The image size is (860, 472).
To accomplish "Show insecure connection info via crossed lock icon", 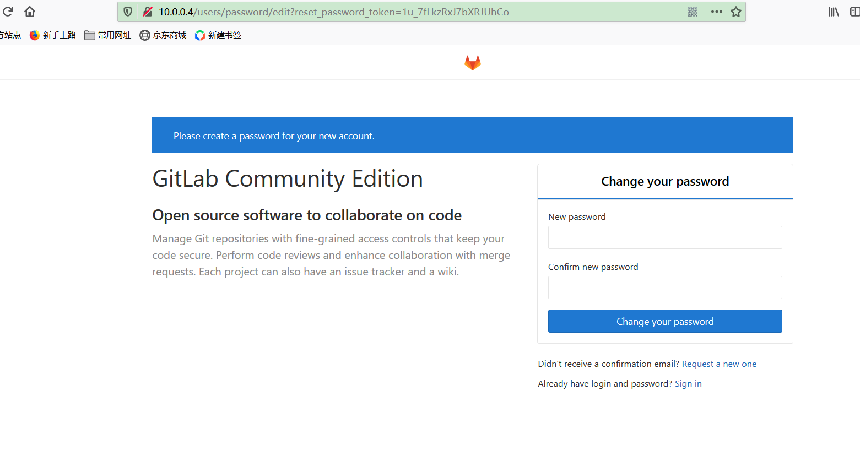I will click(x=147, y=12).
